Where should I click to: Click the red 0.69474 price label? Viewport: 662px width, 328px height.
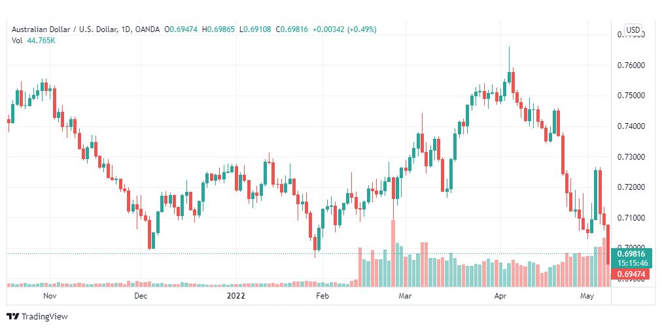[631, 274]
